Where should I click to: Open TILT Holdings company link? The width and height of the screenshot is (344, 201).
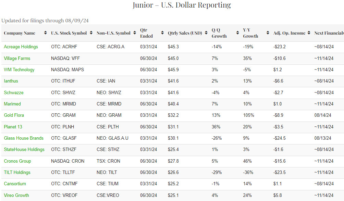17,172
